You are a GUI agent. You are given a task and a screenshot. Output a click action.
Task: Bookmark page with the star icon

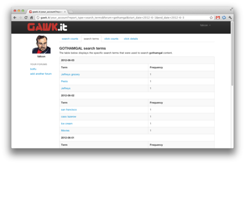tap(211, 18)
